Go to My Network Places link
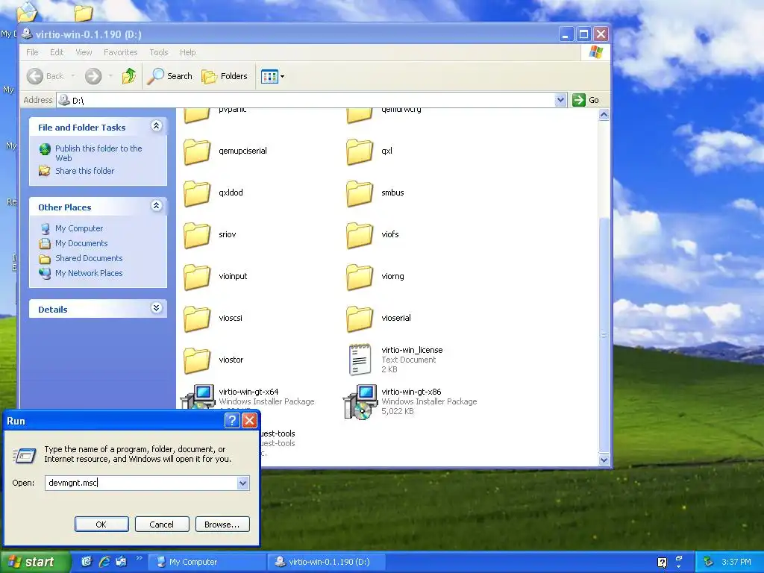 click(89, 273)
